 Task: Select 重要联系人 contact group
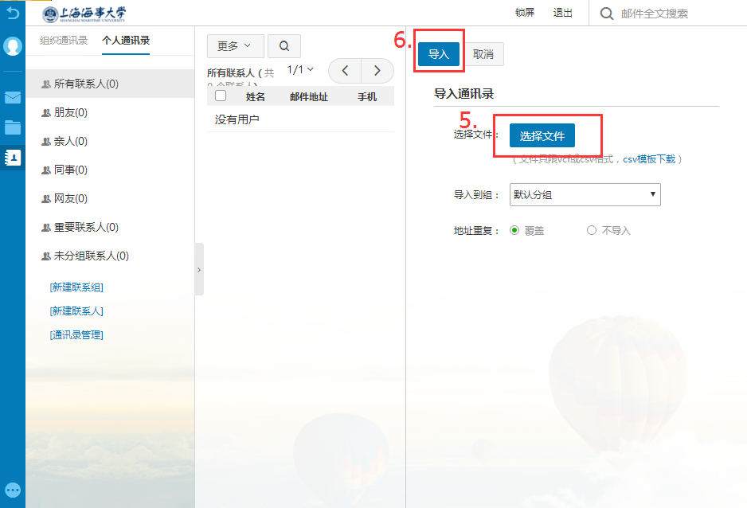coord(85,228)
